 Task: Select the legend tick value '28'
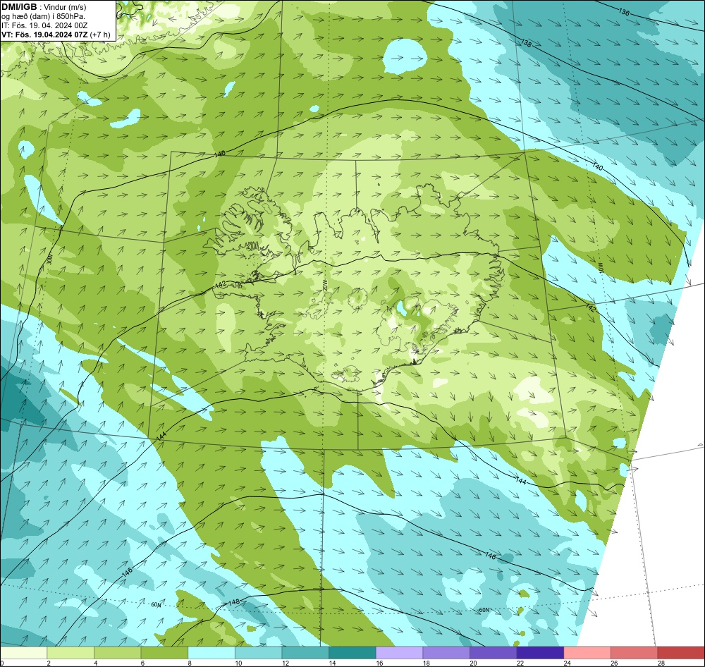(661, 663)
